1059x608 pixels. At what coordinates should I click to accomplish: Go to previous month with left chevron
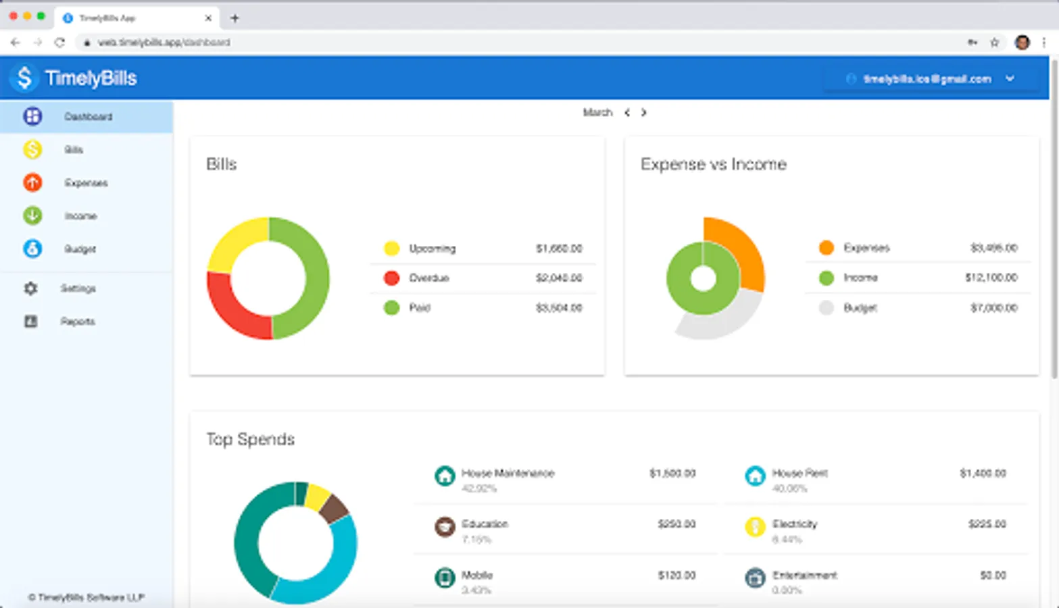[x=627, y=113]
